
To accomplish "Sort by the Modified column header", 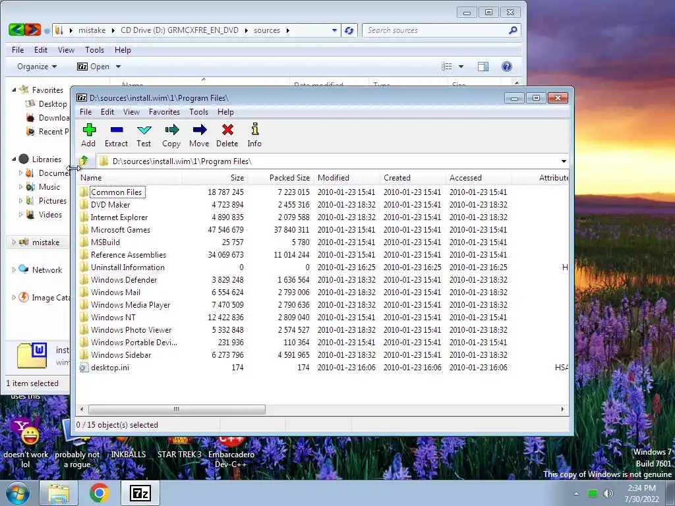I will 347,178.
